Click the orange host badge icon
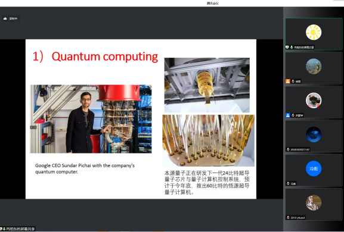This screenshot has width=344, height=232. 288,81
